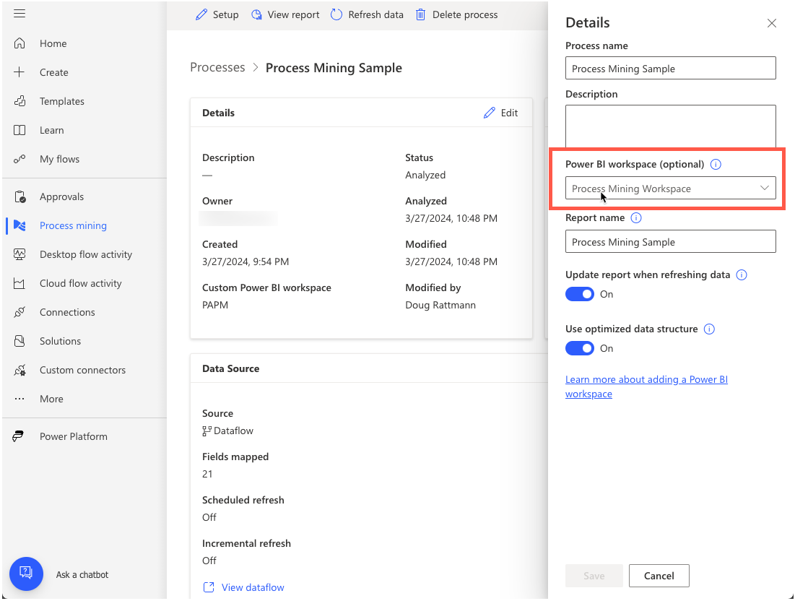Open Cloud flow activity
795x601 pixels.
point(79,283)
